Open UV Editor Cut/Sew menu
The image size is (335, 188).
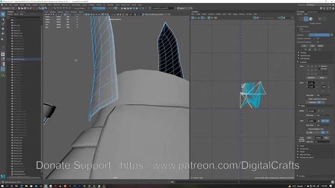(211, 14)
